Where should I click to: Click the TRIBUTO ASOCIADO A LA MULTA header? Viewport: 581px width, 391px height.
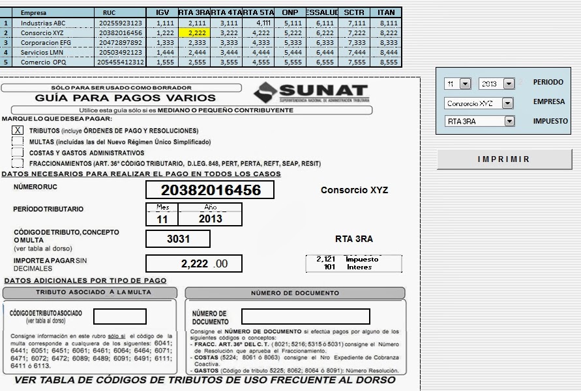(90, 292)
